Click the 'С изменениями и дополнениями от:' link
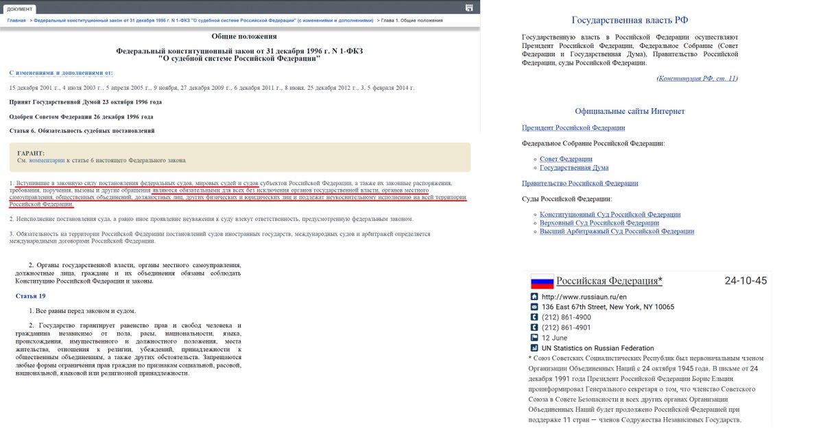Viewport: 823px width, 444px height. coord(61,73)
